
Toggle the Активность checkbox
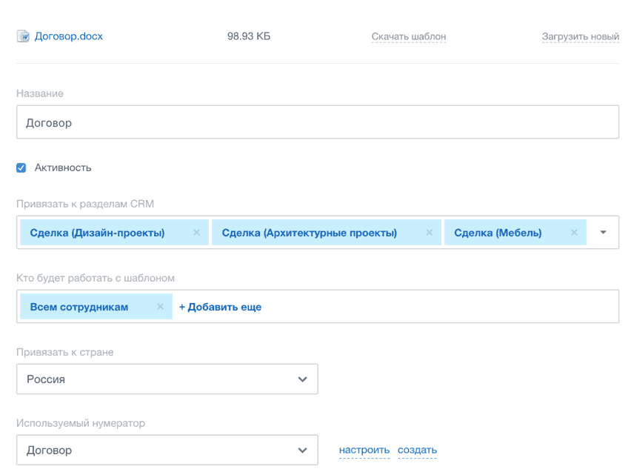pos(21,167)
